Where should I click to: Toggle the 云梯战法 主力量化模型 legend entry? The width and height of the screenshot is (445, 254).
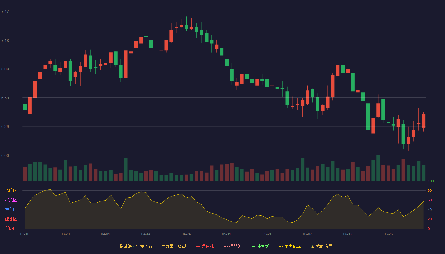[x=150, y=246]
